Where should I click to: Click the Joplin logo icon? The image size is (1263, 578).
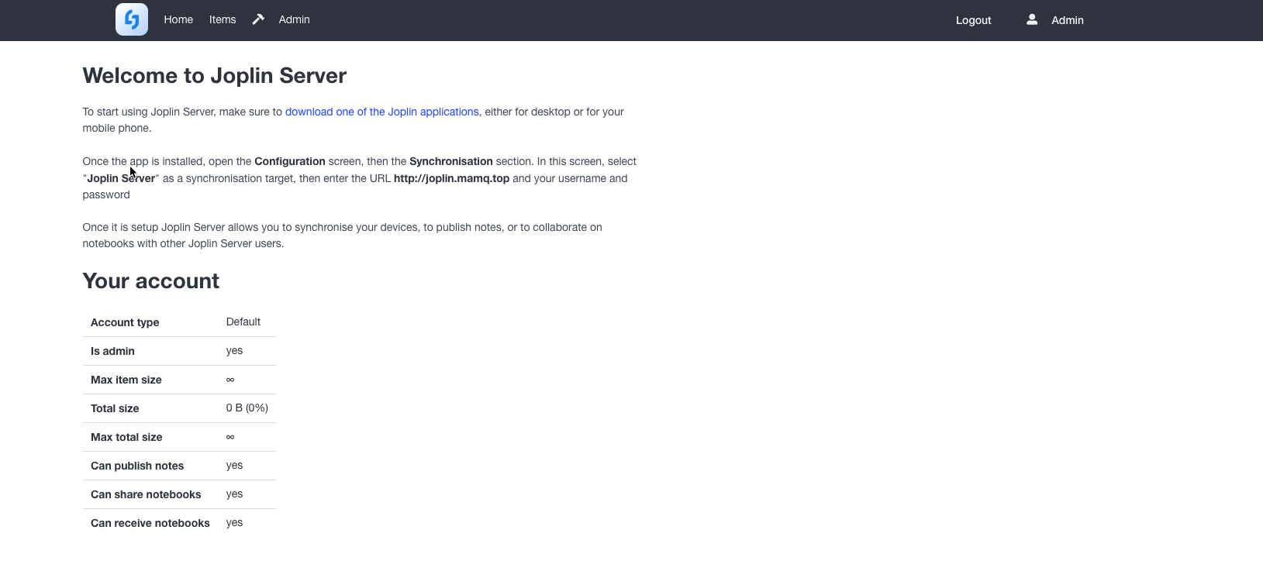click(x=132, y=19)
